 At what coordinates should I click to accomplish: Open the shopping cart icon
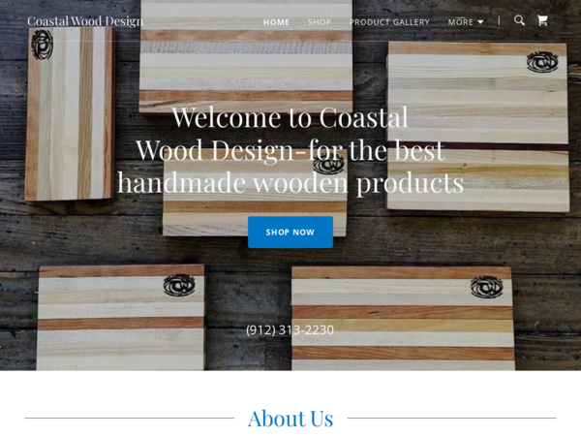542,20
